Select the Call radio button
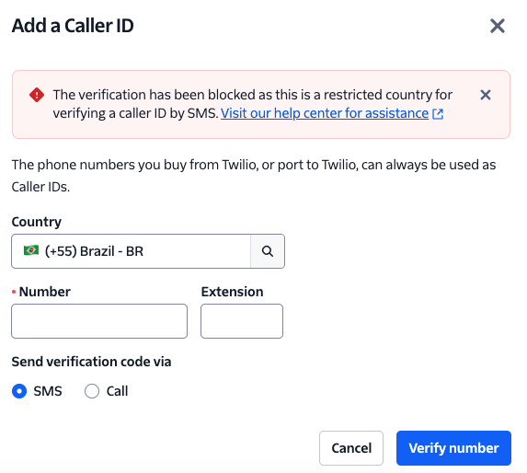This screenshot has height=473, width=527. [92, 391]
